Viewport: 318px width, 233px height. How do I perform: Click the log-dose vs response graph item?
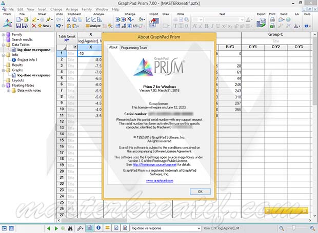coord(34,75)
